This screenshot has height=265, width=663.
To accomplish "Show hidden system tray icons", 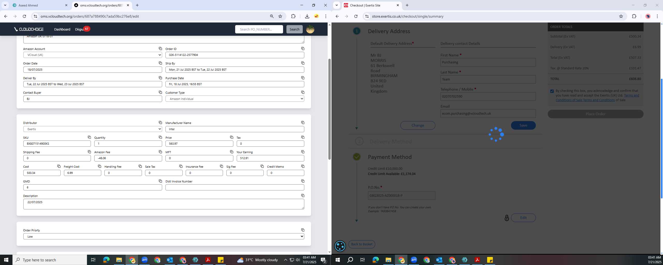I will tap(285, 260).
